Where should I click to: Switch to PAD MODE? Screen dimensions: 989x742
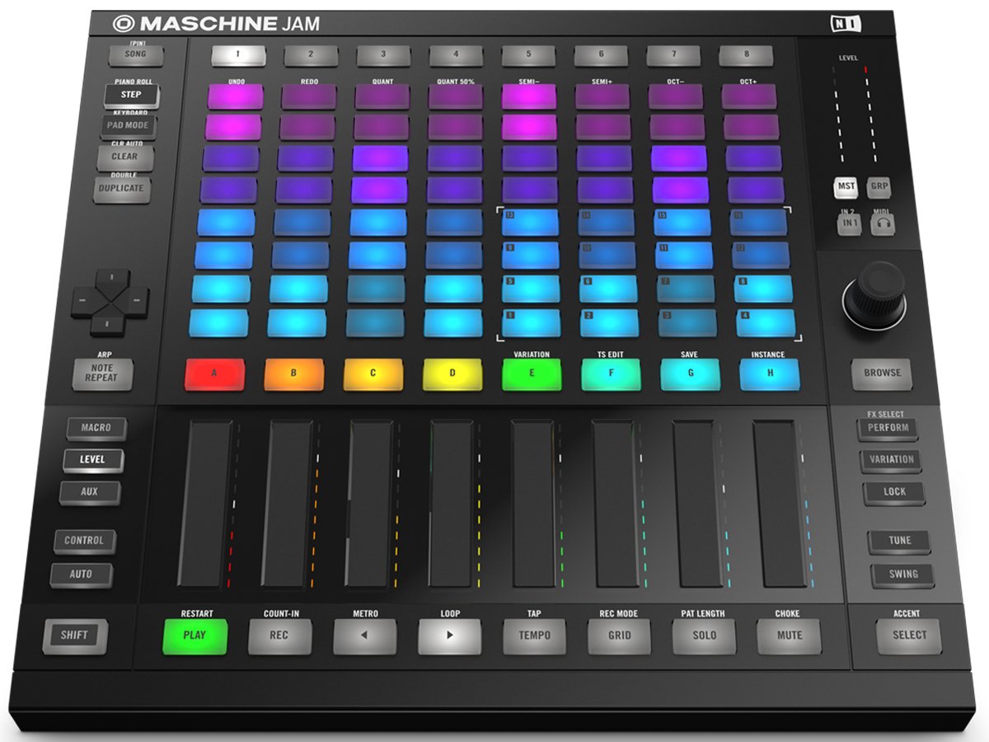click(x=128, y=126)
